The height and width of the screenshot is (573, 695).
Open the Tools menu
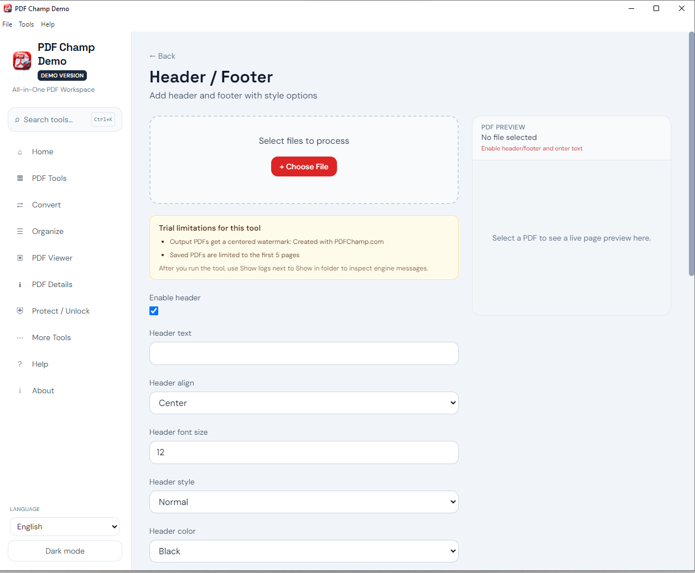[x=26, y=24]
